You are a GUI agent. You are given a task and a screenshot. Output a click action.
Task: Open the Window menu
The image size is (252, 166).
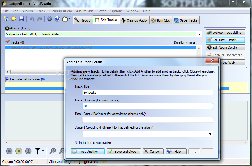[132, 11]
